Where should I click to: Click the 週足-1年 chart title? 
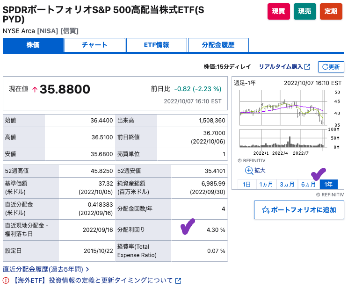click(245, 83)
